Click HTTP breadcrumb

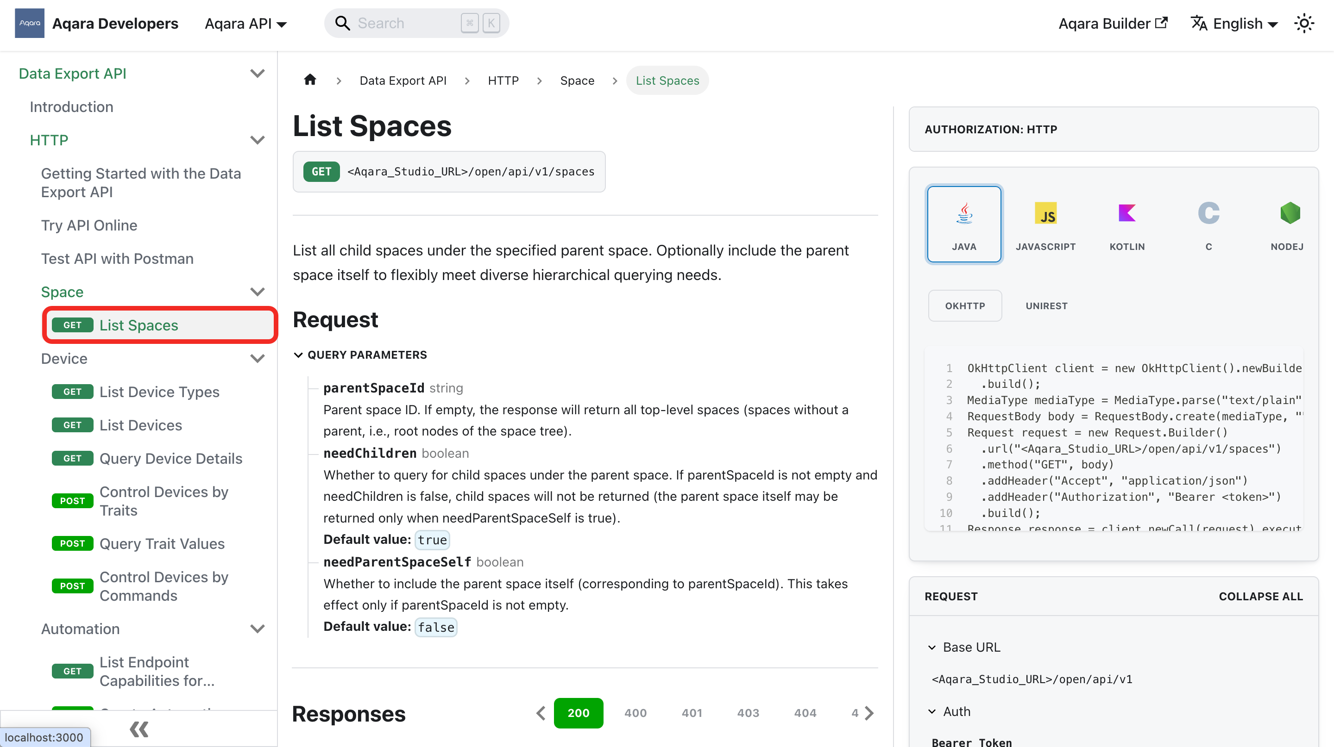tap(503, 81)
